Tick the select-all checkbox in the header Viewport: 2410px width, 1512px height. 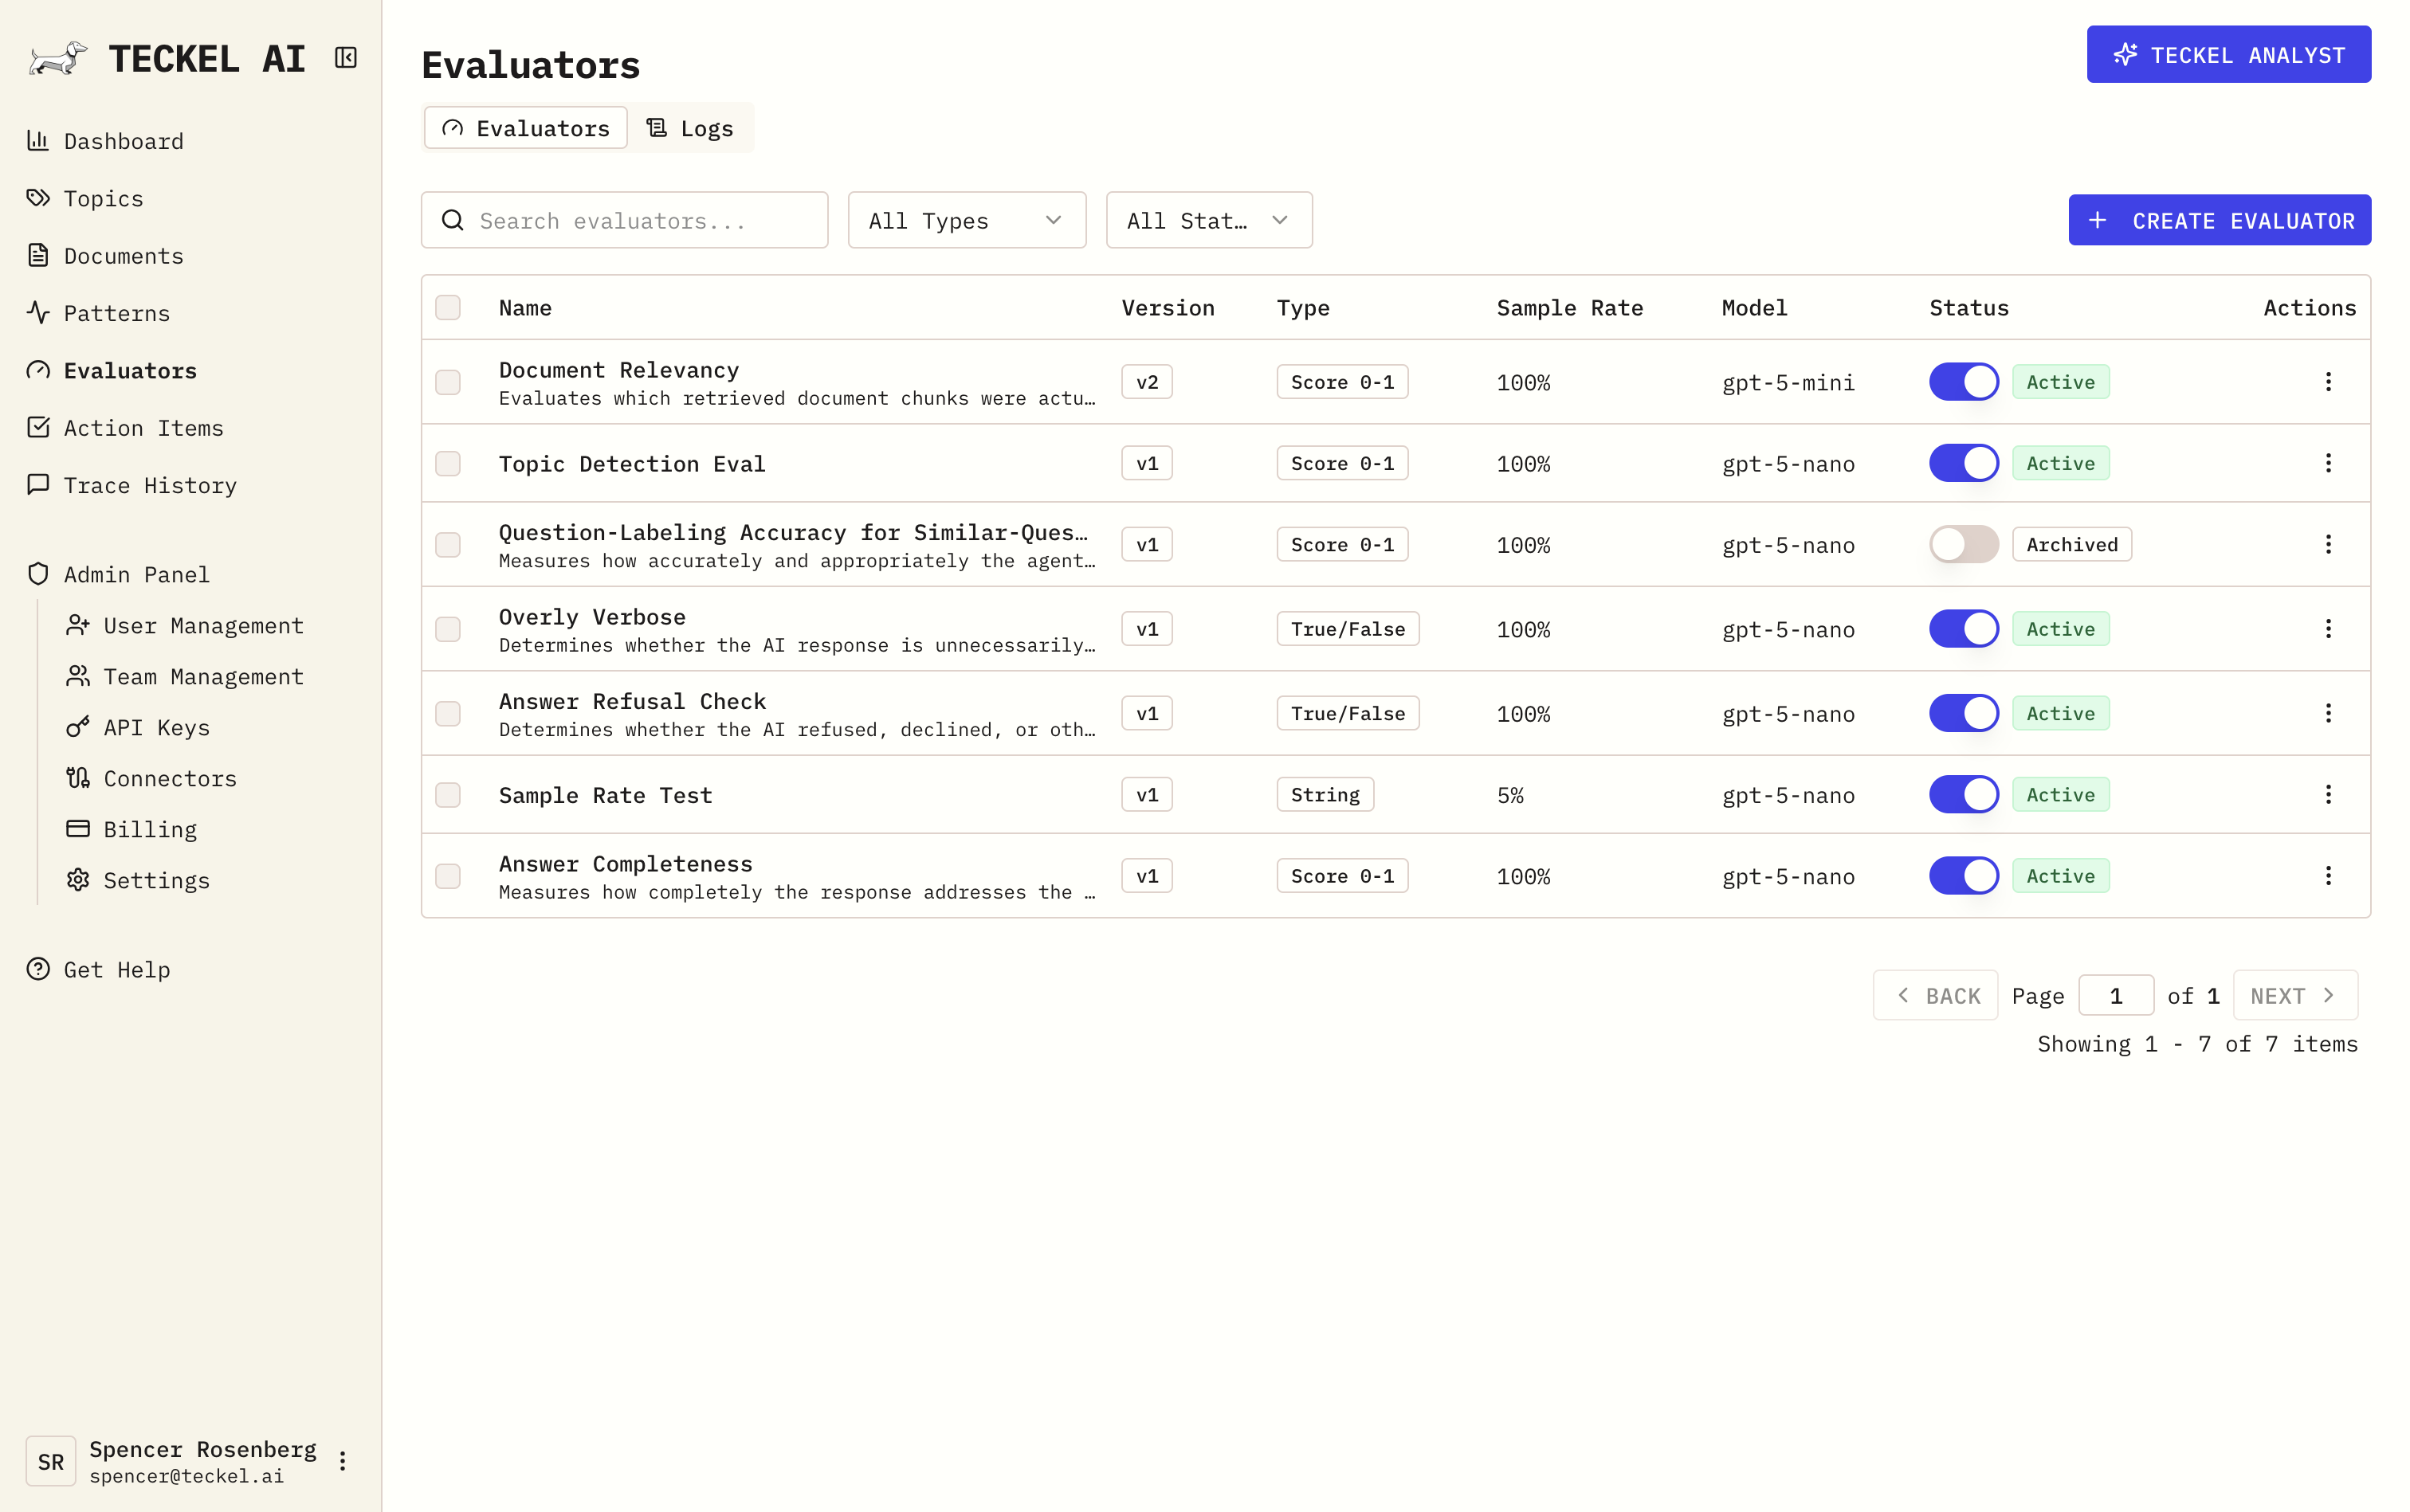point(448,308)
